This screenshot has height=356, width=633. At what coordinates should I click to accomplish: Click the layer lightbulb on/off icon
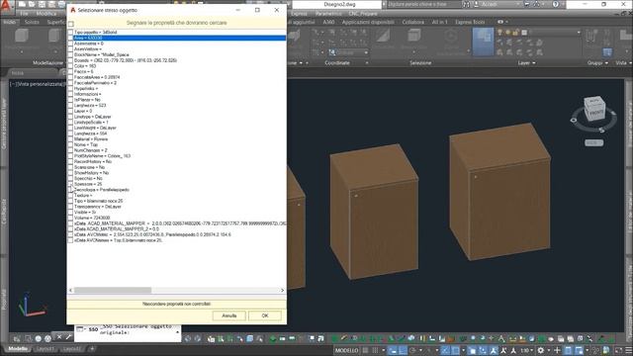click(x=499, y=33)
